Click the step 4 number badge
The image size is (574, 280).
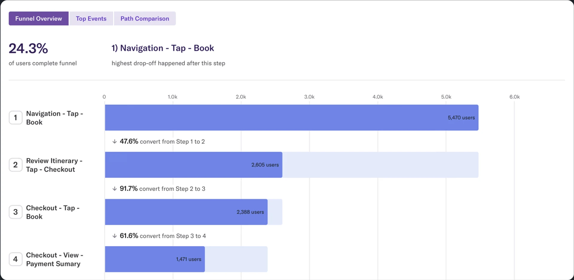pos(16,259)
